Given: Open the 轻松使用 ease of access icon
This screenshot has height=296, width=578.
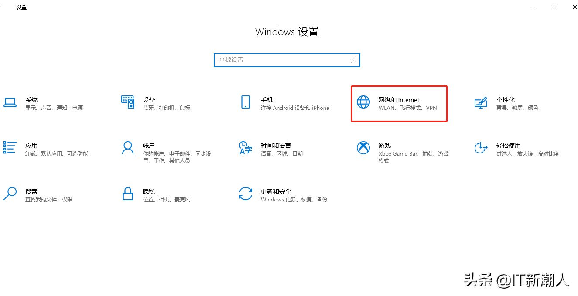Looking at the screenshot, I should [x=481, y=148].
